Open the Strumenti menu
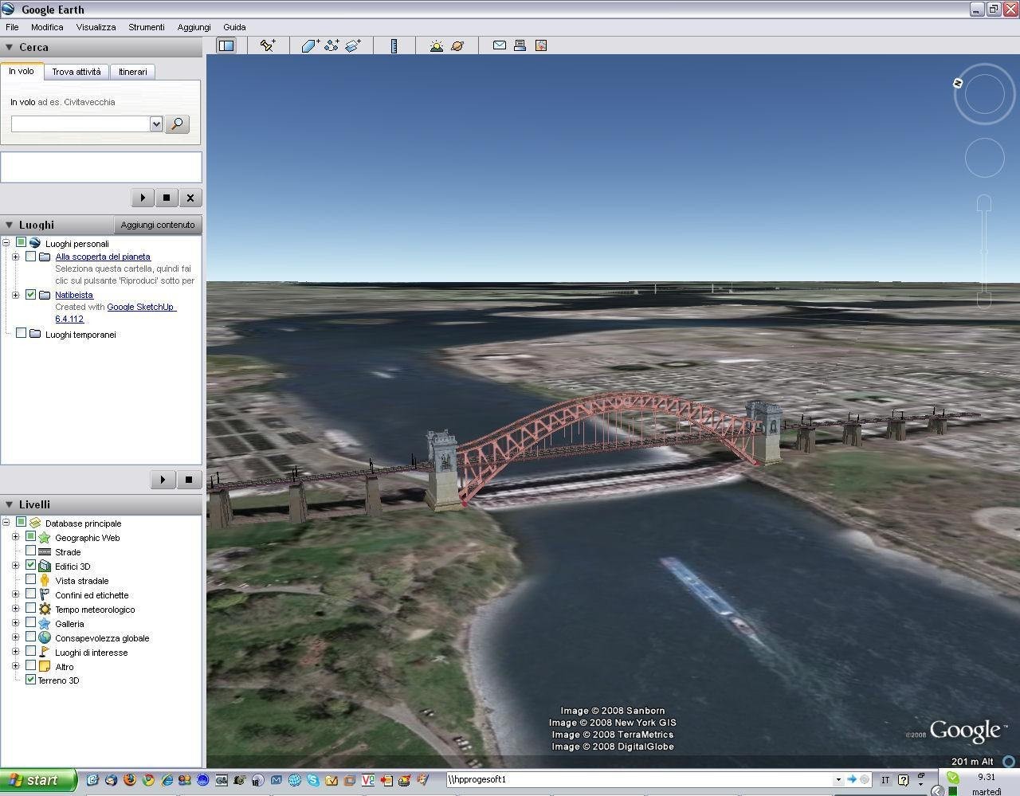 click(x=146, y=26)
